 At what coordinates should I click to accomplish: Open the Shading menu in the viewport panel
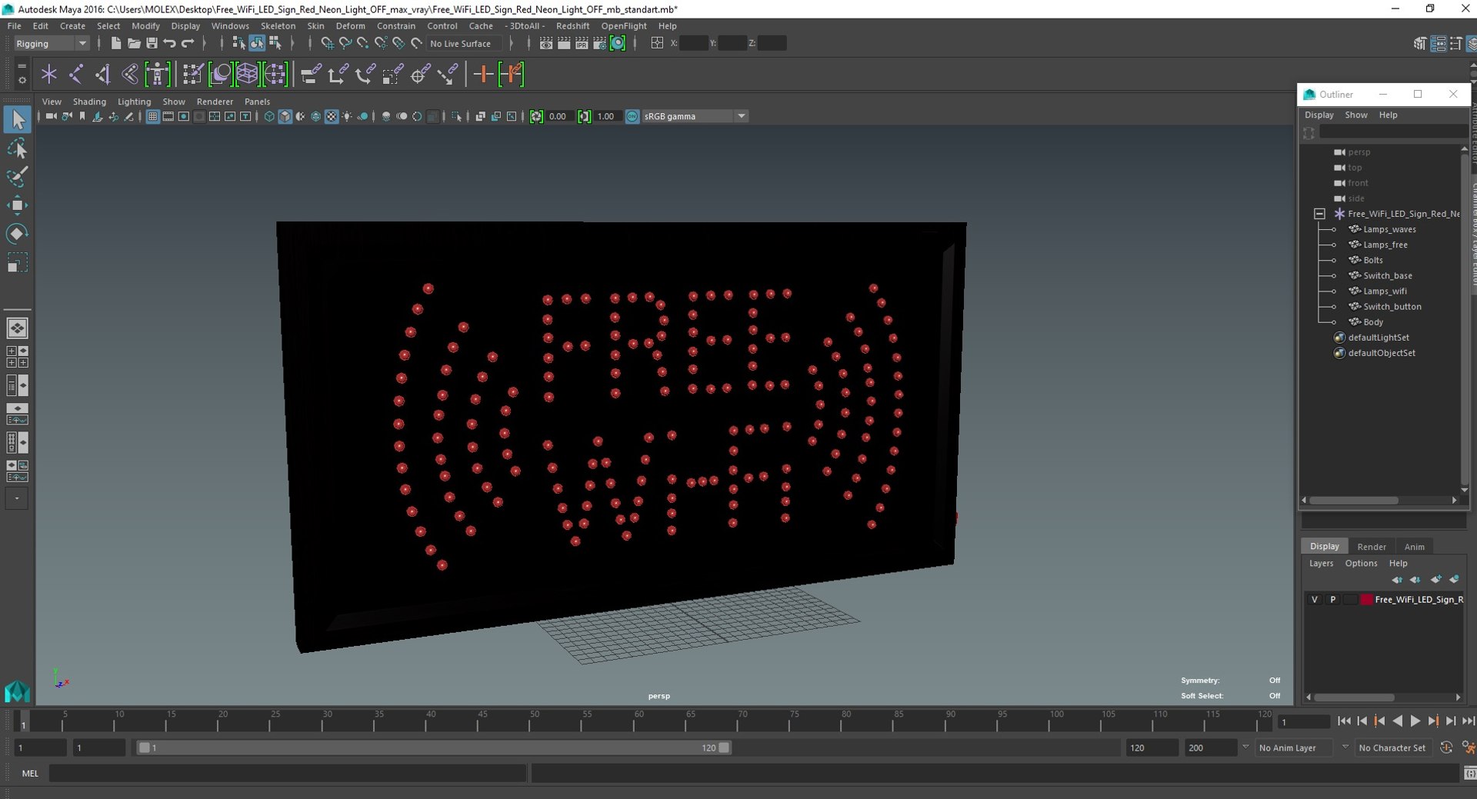pos(89,102)
